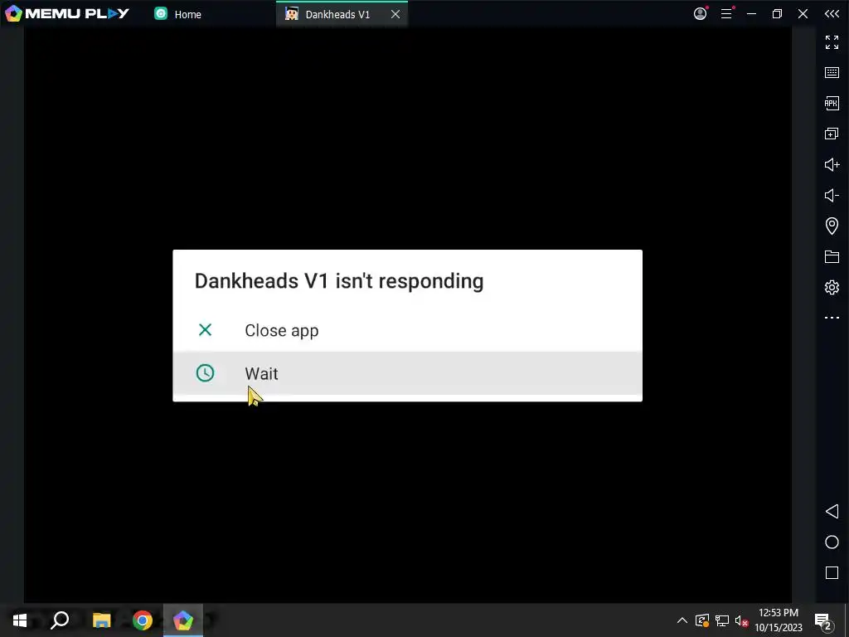Open the keyboard mapping icon
This screenshot has height=637, width=849.
(x=832, y=73)
